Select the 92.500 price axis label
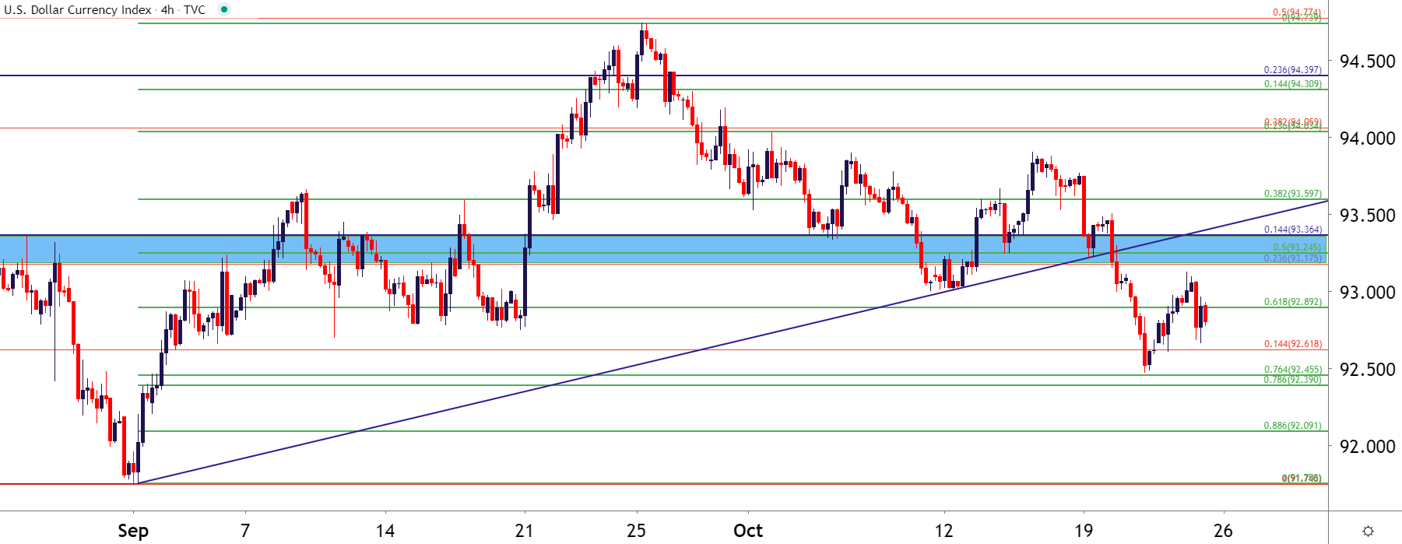This screenshot has width=1402, height=544. [1367, 370]
